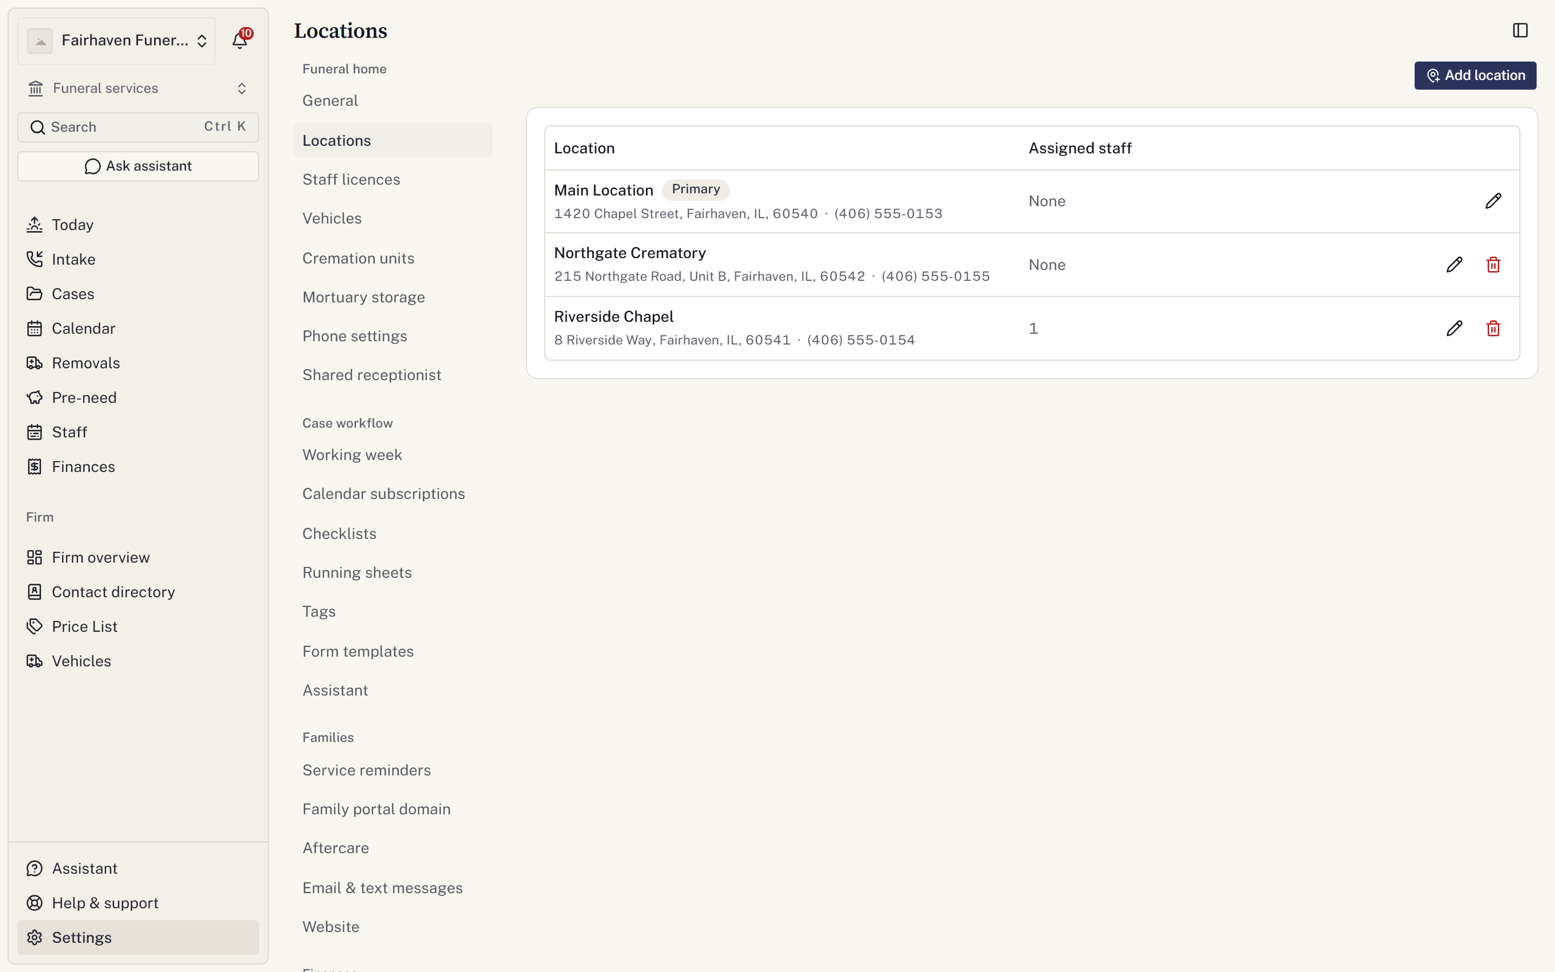Edit the Riverside Chapel location

(x=1454, y=328)
